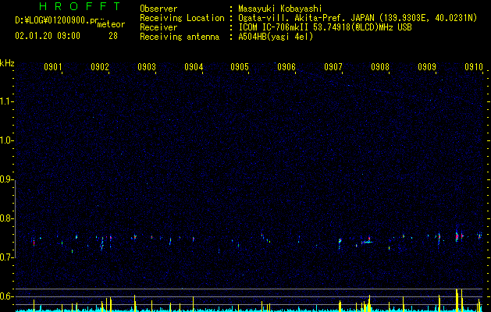Click the A504HB(yagi 4el) antenna text
The width and height of the screenshot is (491, 312).
point(276,37)
